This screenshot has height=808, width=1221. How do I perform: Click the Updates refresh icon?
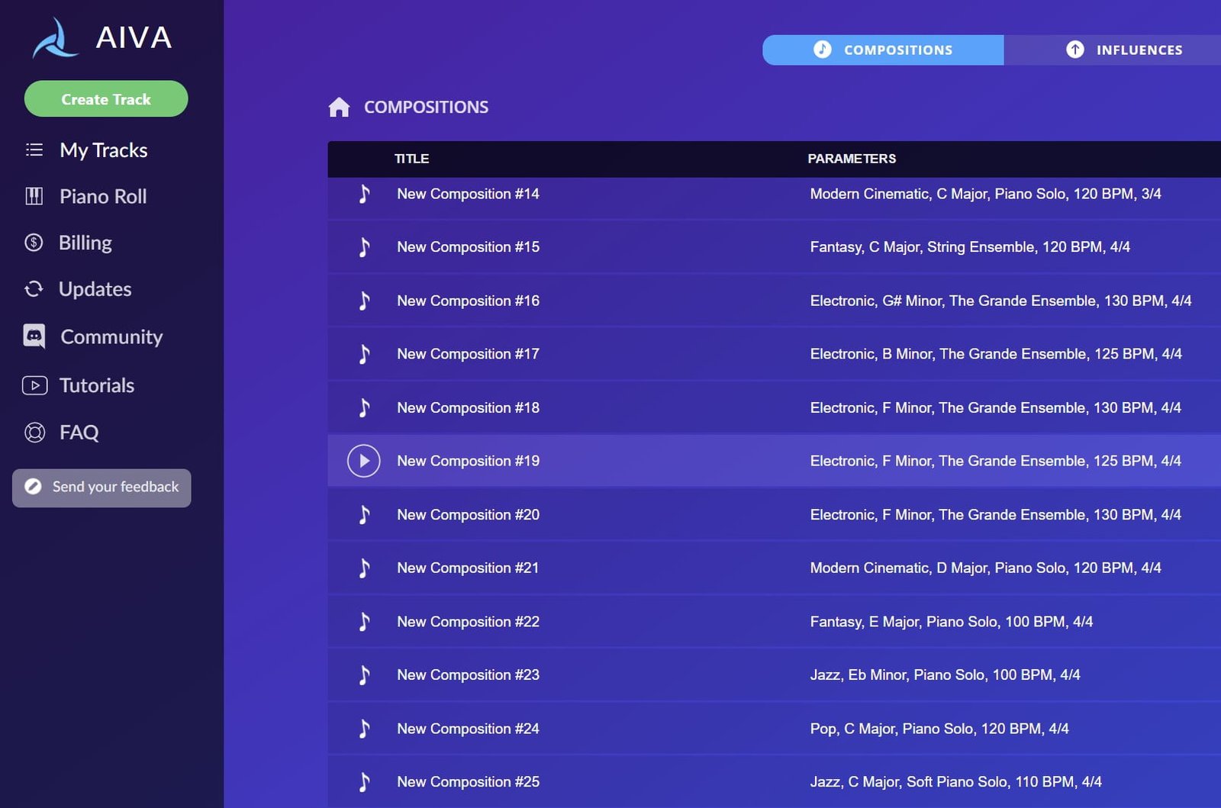coord(34,289)
